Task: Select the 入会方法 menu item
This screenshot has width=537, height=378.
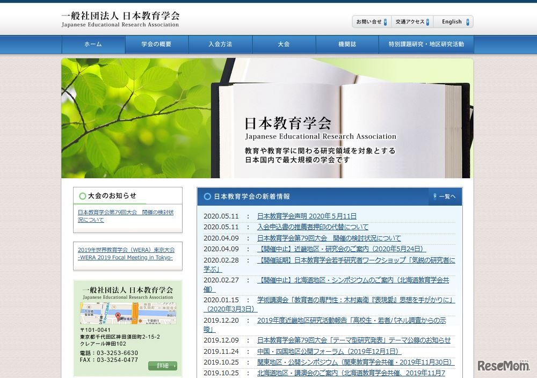Action: coord(220,45)
